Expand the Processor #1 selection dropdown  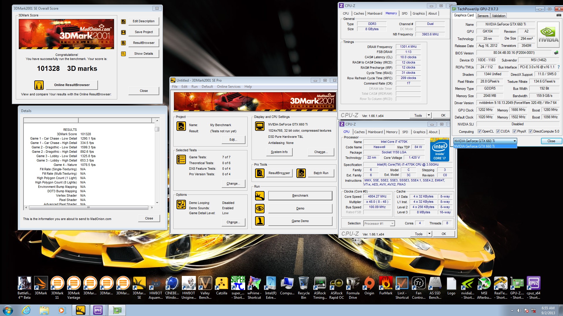tap(392, 224)
